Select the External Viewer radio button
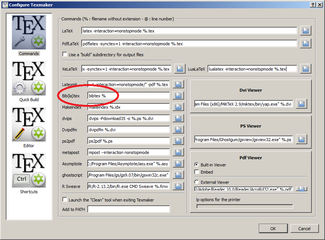The image size is (325, 240). [197, 182]
